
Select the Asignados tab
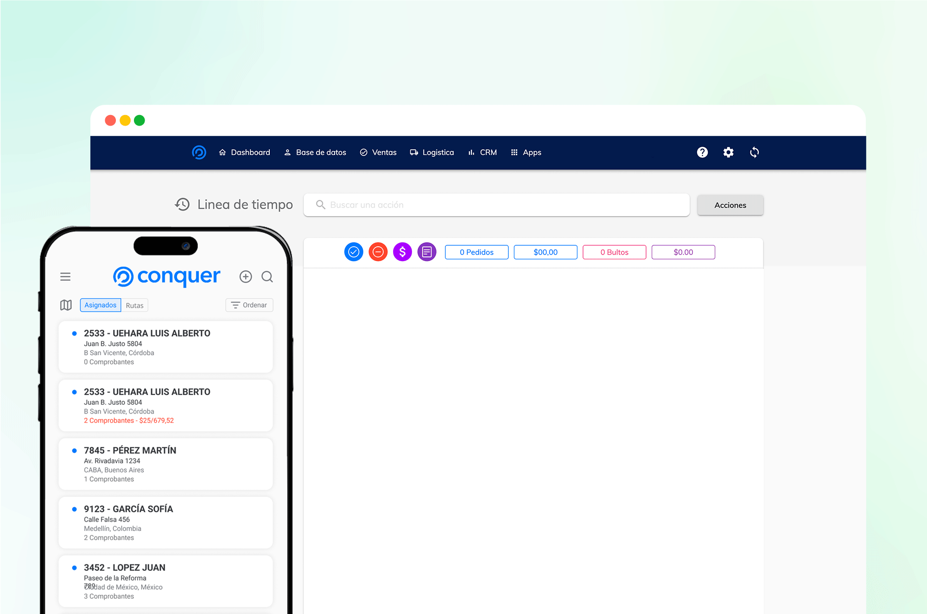coord(100,305)
